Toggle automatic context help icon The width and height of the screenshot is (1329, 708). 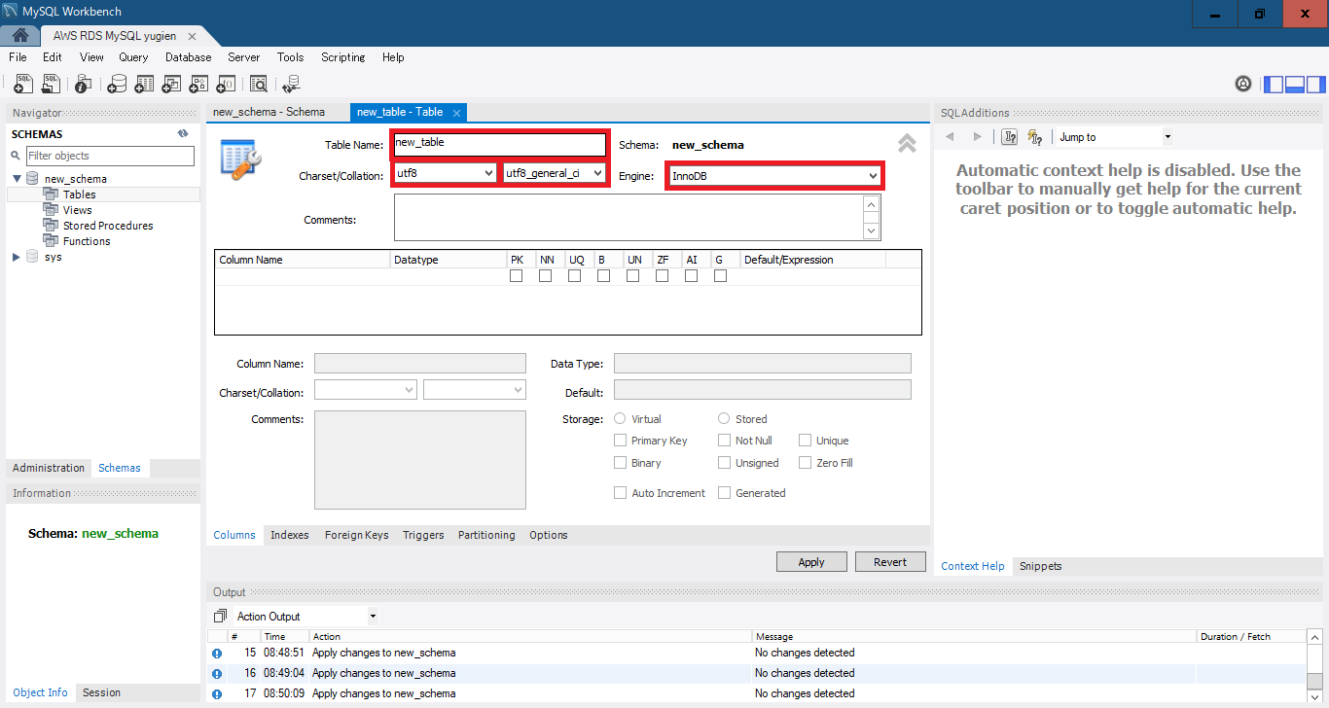1035,137
